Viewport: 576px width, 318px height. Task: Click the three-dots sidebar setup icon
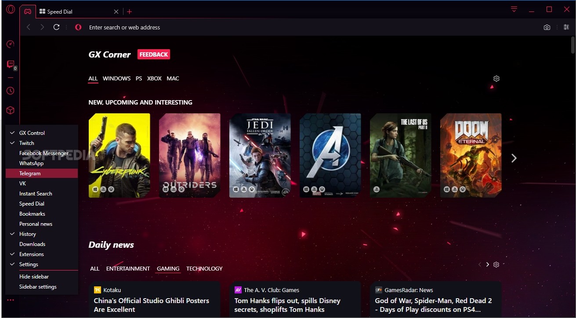[x=10, y=300]
